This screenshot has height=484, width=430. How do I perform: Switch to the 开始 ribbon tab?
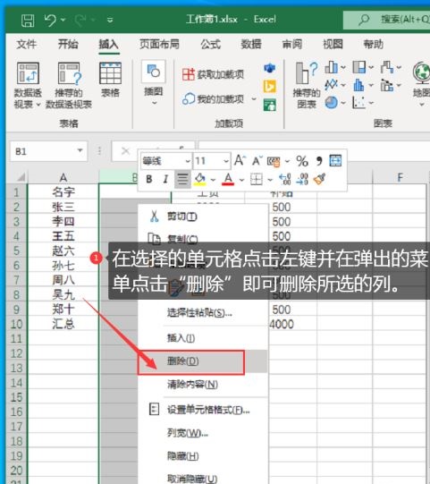point(68,44)
